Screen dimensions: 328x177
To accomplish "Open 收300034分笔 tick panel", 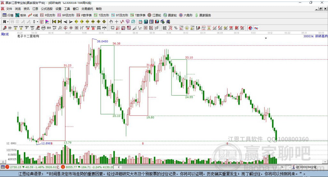I will click(304, 167).
